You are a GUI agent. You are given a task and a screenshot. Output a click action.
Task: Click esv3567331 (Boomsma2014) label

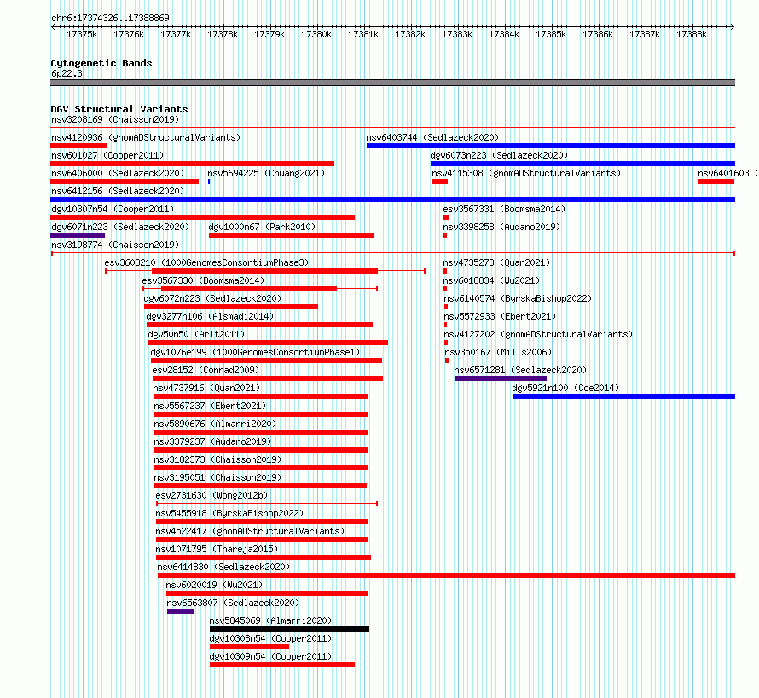click(x=504, y=209)
